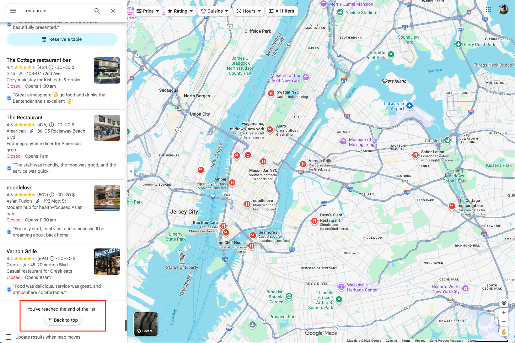Image resolution: width=515 pixels, height=343 pixels.
Task: Click the show-your-location icon on the map
Action: pyautogui.click(x=504, y=303)
